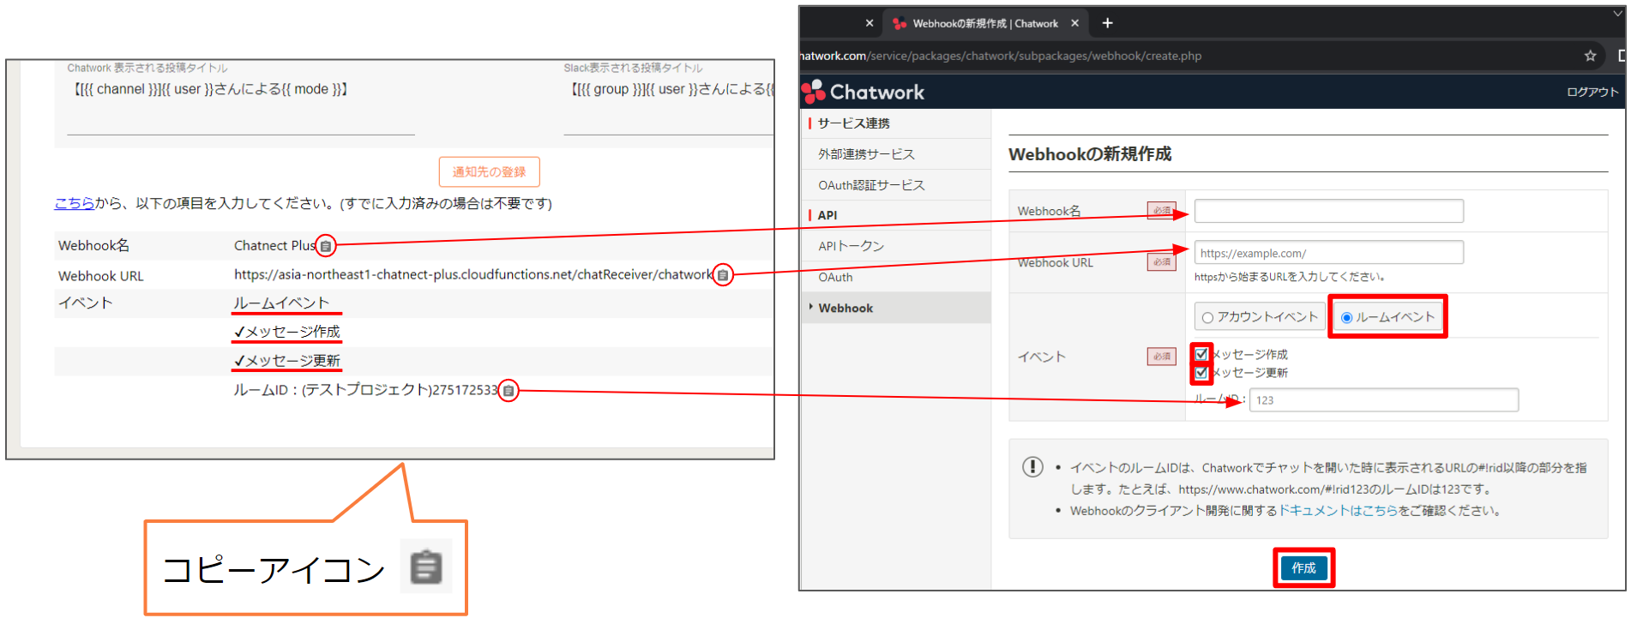This screenshot has height=624, width=1631.
Task: Open 外部連携サービス in the sidebar
Action: coord(895,154)
